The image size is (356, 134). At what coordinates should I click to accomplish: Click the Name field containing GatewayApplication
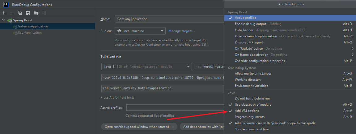pos(170,19)
